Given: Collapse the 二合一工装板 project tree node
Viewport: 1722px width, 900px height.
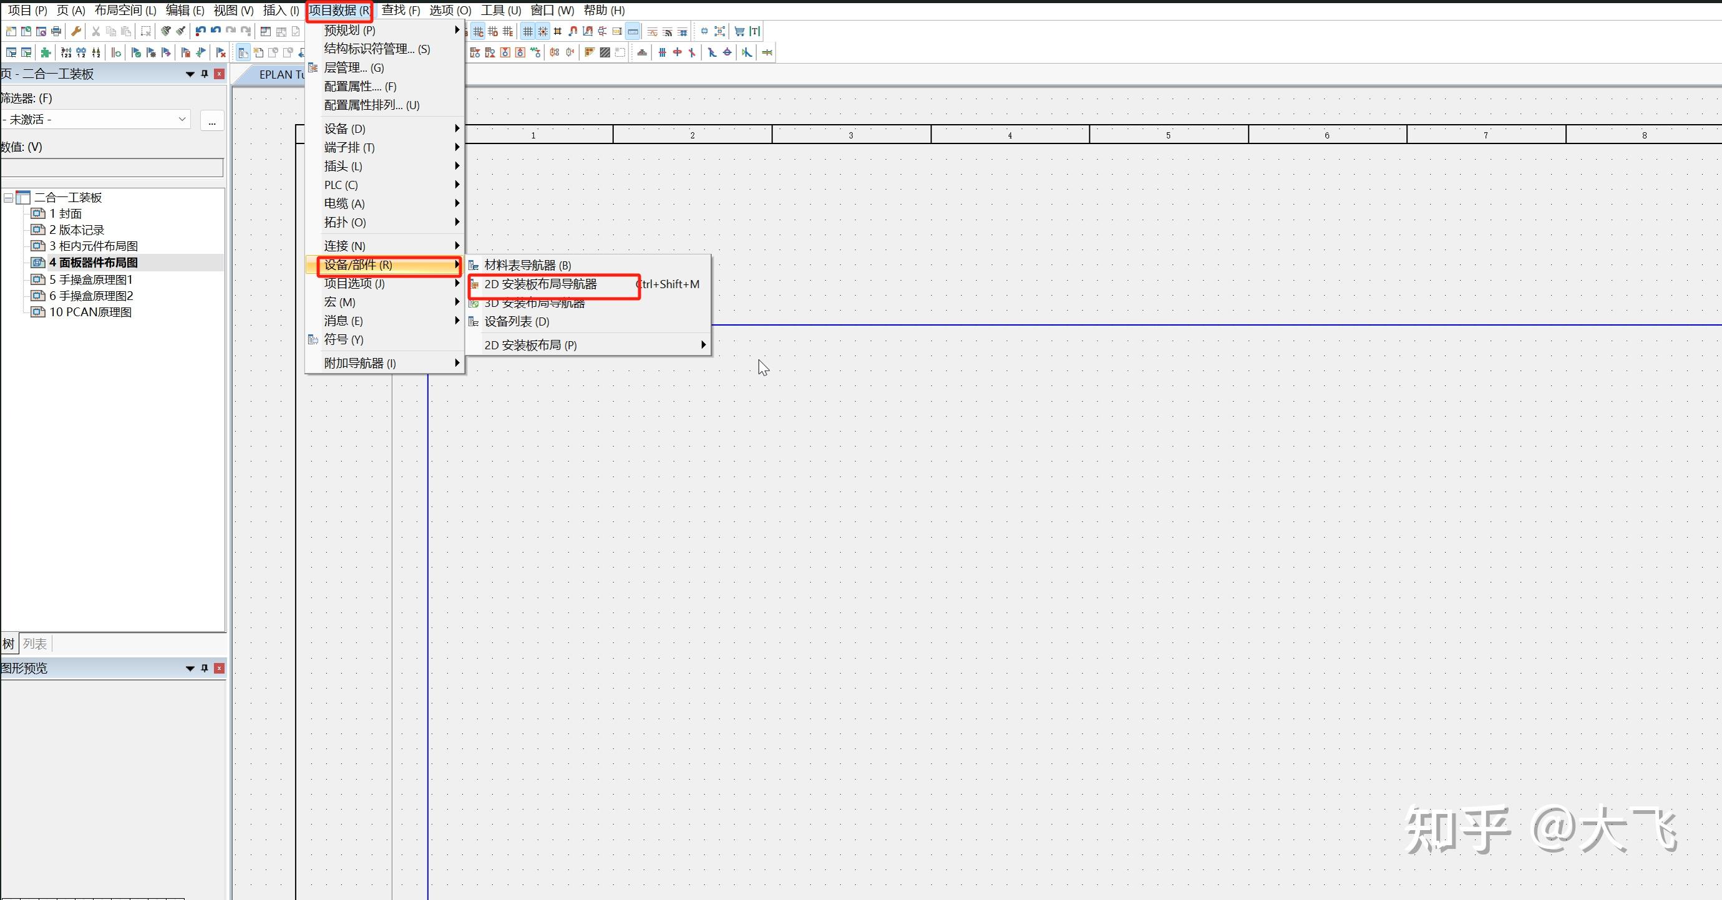Looking at the screenshot, I should [9, 198].
